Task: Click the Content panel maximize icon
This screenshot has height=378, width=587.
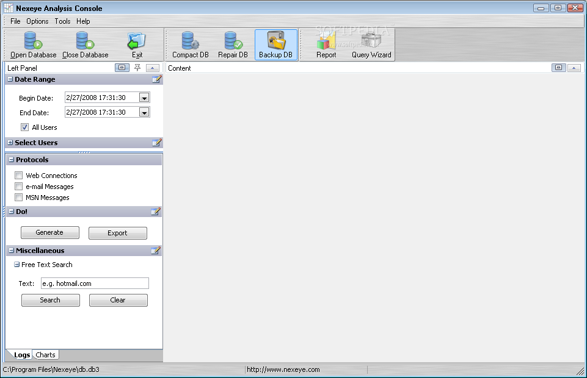Action: pyautogui.click(x=558, y=68)
